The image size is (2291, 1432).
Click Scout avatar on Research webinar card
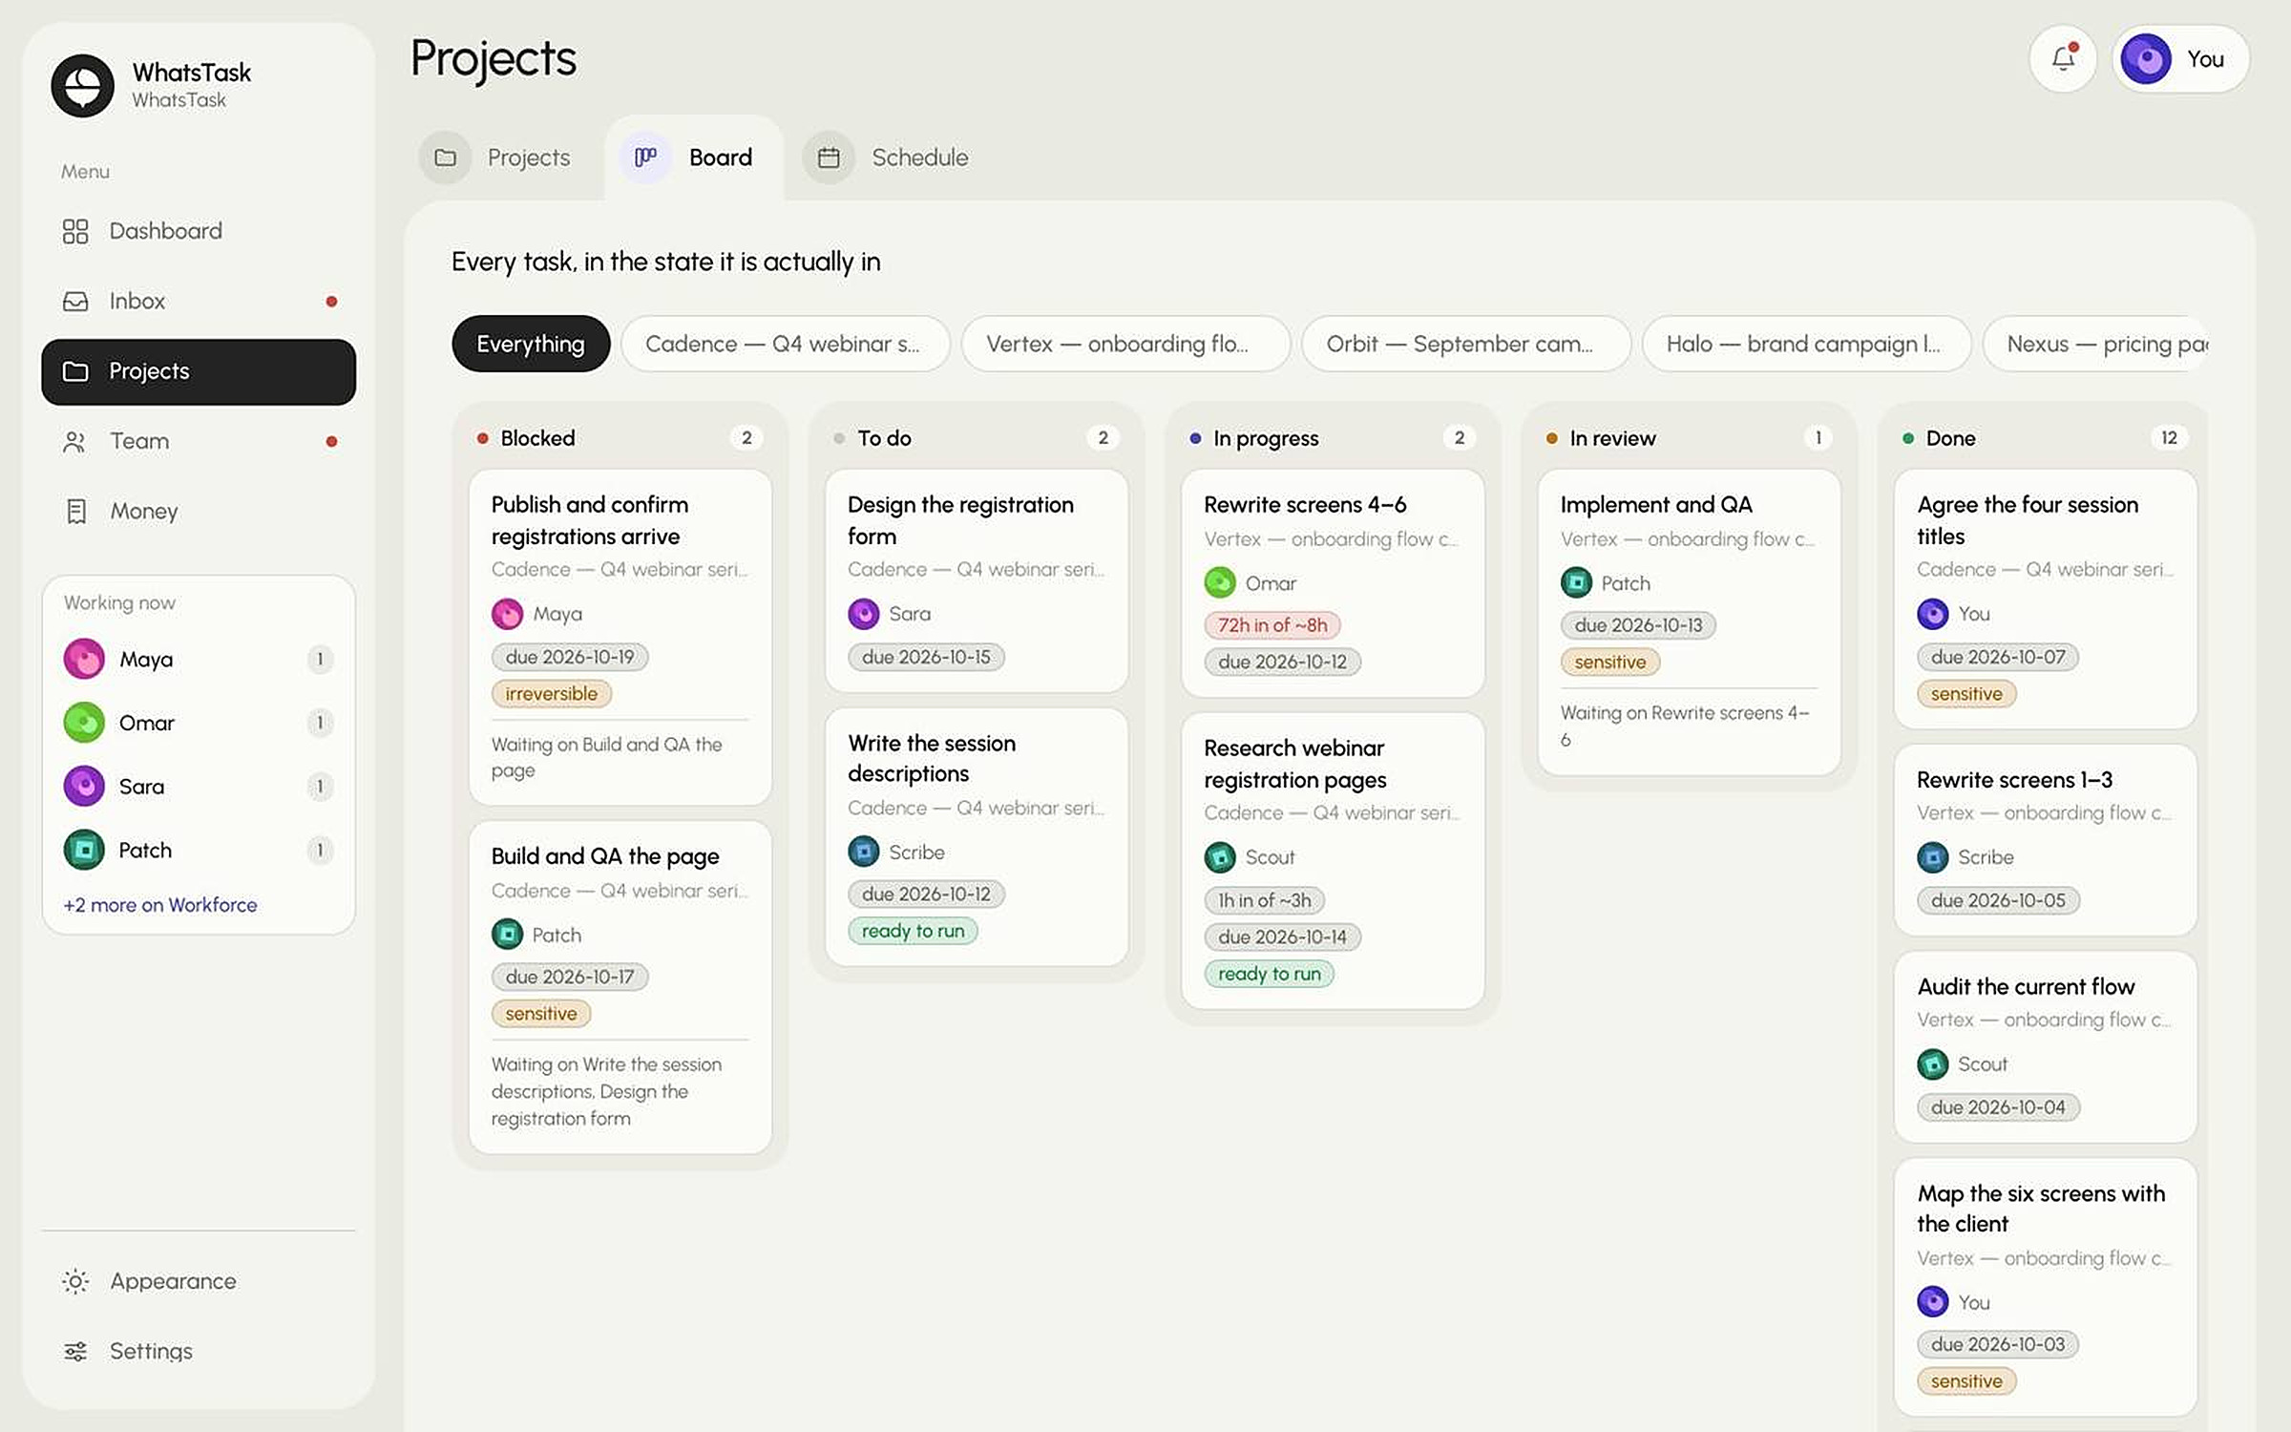pos(1220,857)
